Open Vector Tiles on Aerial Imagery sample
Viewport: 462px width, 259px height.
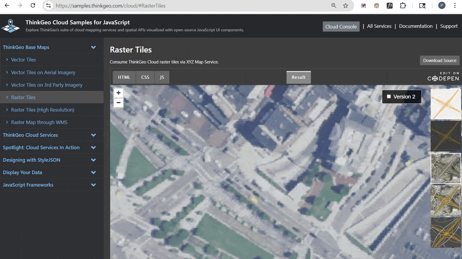pyautogui.click(x=43, y=72)
